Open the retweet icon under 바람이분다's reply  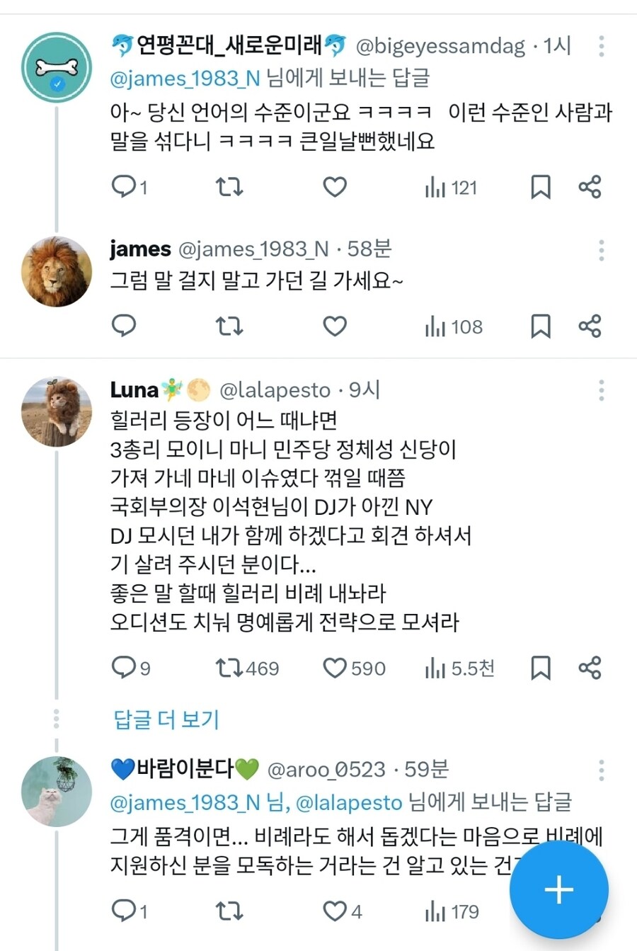[229, 912]
